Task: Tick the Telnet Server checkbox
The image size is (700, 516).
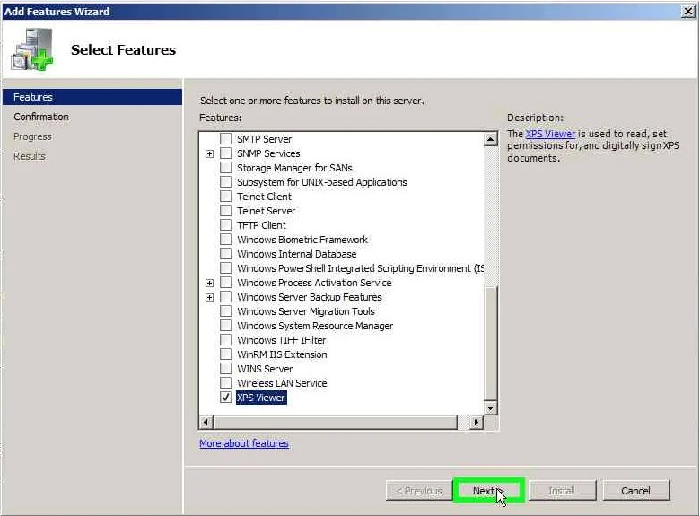Action: coord(226,210)
